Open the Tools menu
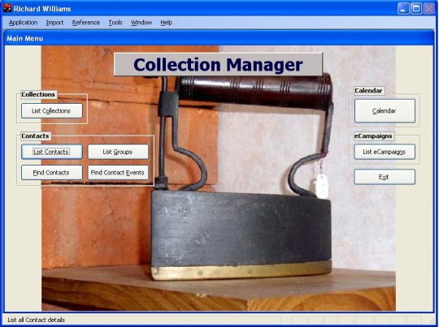Screen dimensions: 439x327 pos(115,23)
